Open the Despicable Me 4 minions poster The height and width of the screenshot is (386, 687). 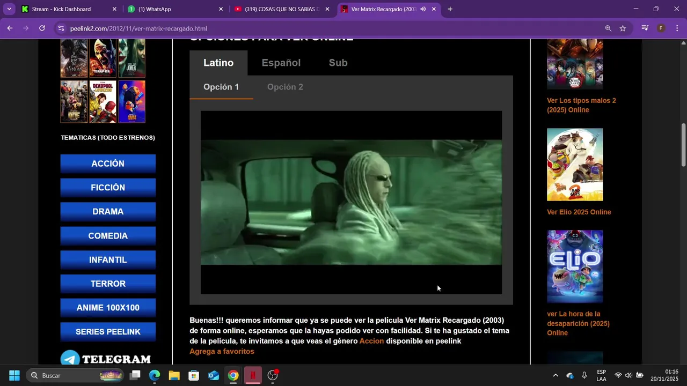pos(131,101)
